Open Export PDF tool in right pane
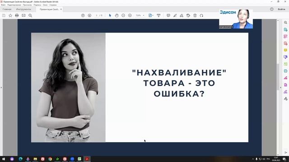The height and width of the screenshot is (162, 289). tap(285, 30)
